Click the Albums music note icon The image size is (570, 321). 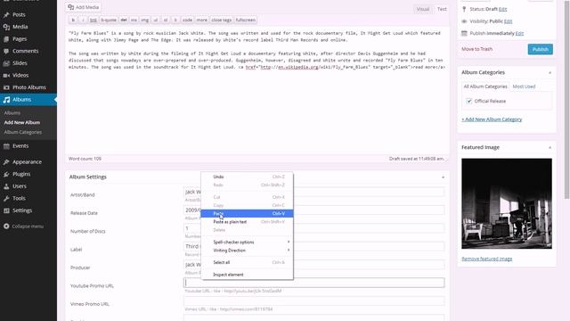(x=6, y=100)
